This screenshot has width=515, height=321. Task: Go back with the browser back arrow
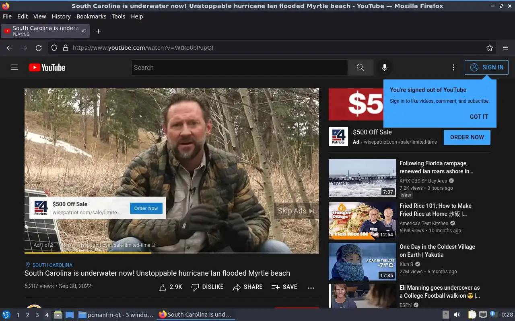[x=10, y=48]
